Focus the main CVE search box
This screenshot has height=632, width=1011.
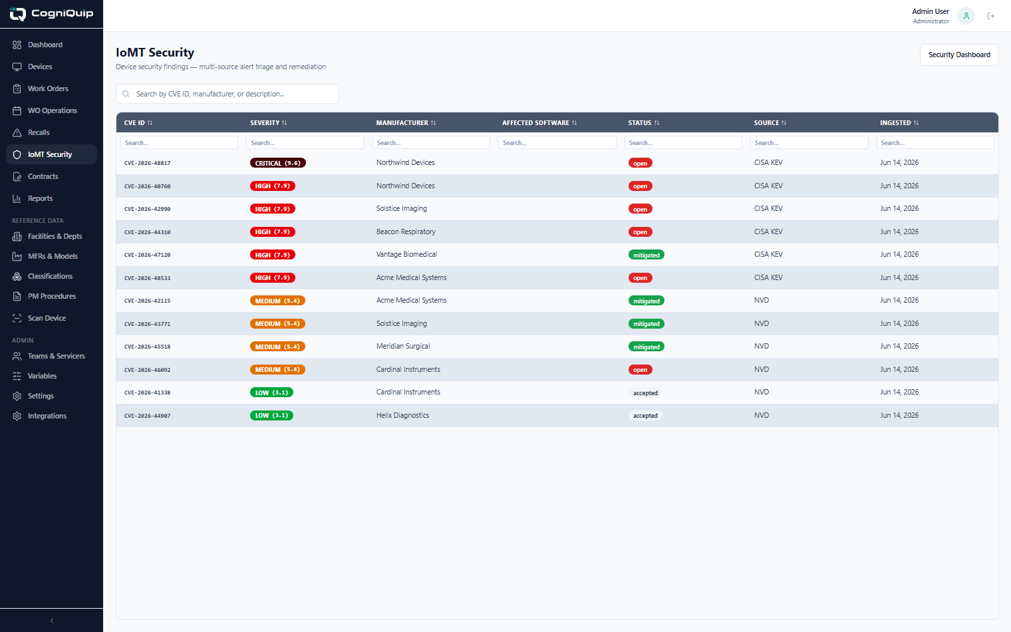227,94
